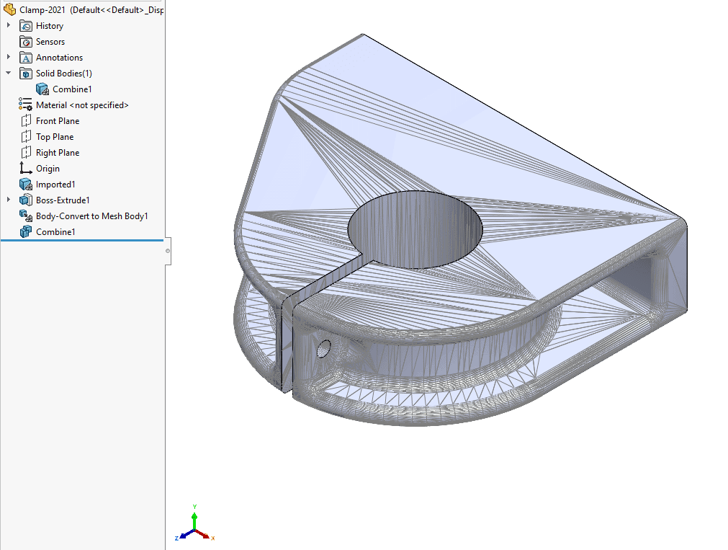Click the Body-Convert to Mesh Body1 icon
The image size is (728, 550).
[27, 216]
